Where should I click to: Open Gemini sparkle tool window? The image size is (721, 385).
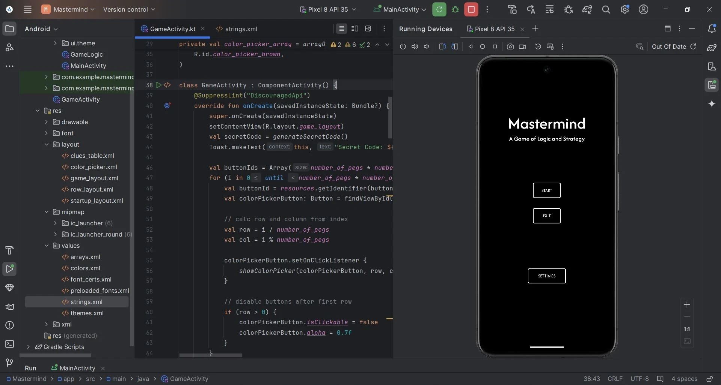click(712, 103)
